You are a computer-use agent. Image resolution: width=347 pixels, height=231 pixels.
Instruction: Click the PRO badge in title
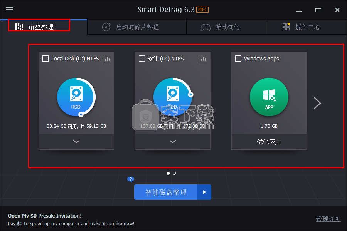coord(202,10)
